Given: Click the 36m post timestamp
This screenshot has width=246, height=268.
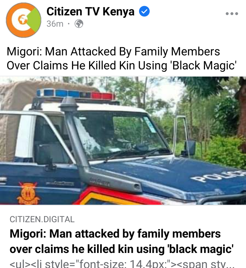Looking at the screenshot, I should tap(55, 24).
